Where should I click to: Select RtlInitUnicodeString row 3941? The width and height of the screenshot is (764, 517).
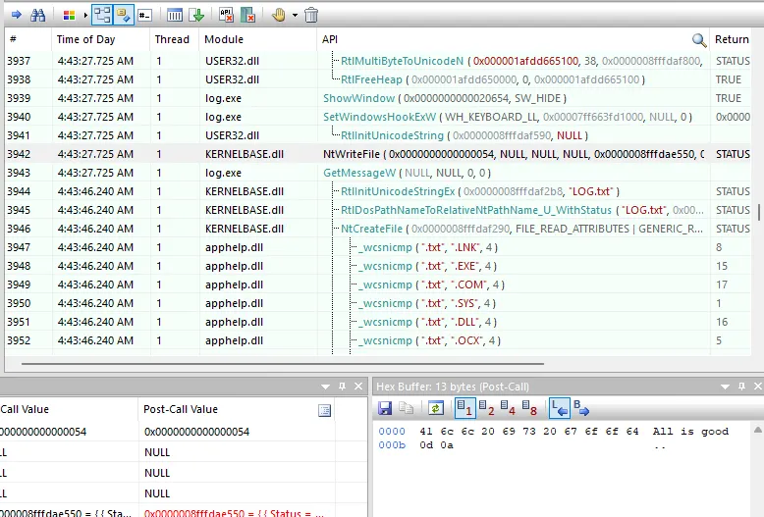coord(378,135)
